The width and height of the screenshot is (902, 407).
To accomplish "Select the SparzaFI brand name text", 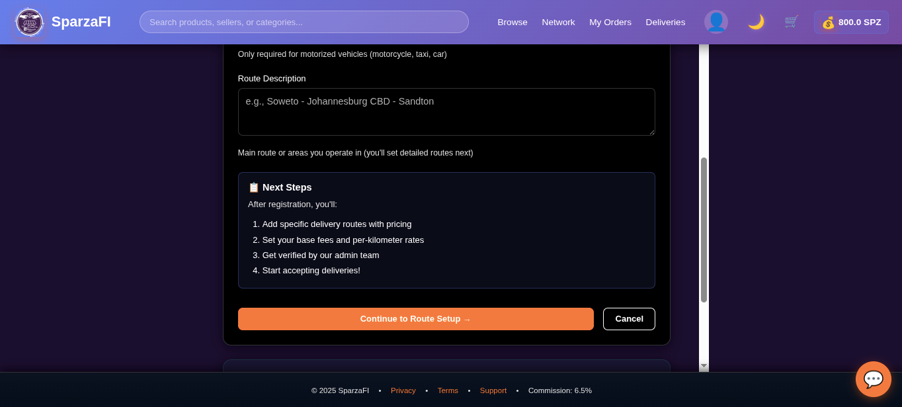I will coord(80,21).
